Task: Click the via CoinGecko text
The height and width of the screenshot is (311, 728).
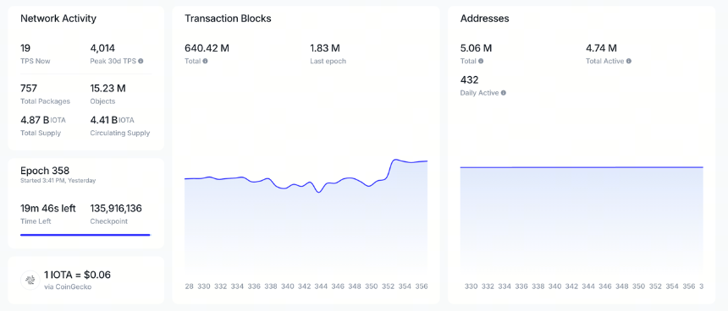Action: coord(68,286)
